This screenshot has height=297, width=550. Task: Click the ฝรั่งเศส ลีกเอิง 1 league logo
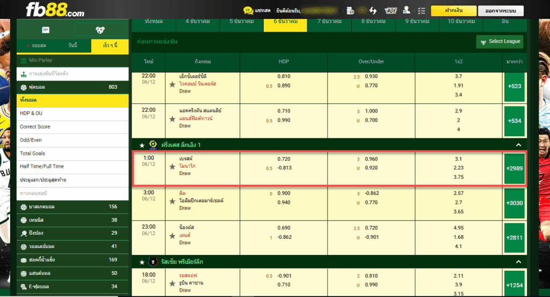[153, 145]
